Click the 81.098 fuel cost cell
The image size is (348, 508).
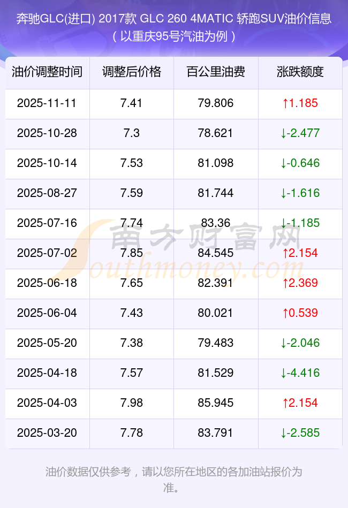tap(216, 163)
